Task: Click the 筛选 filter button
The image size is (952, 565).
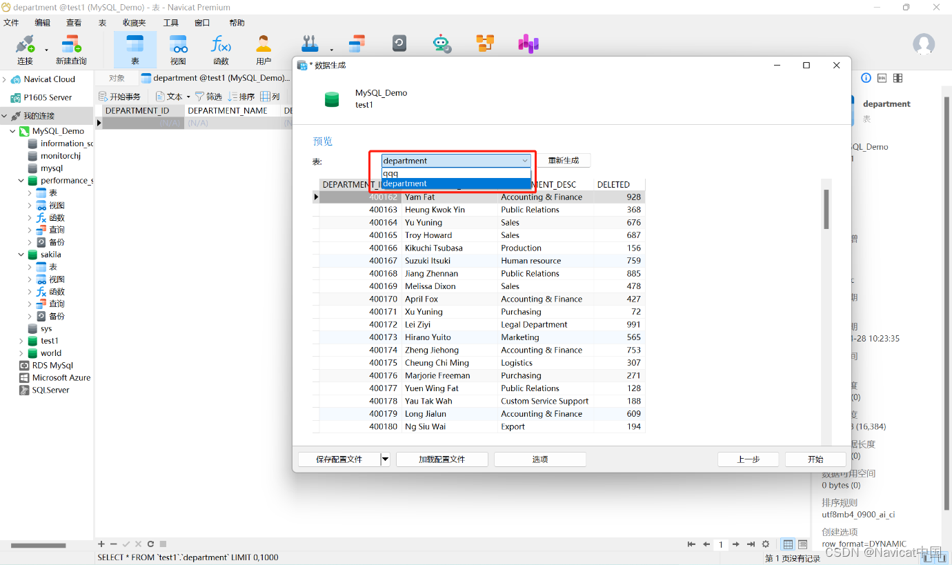Action: pyautogui.click(x=208, y=97)
